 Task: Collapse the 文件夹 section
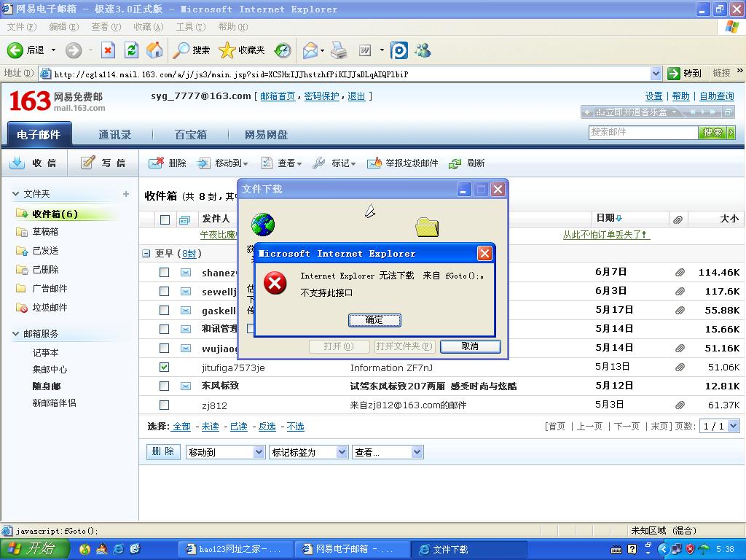[16, 194]
